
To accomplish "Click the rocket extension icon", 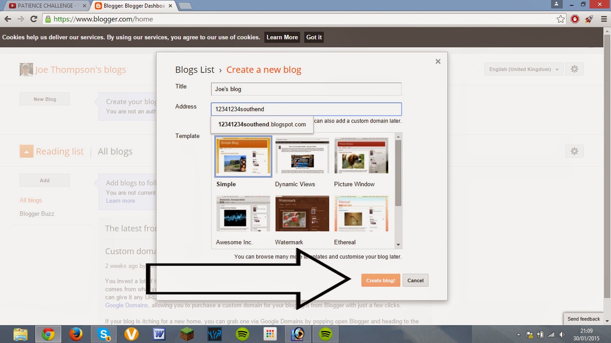I will click(x=589, y=19).
